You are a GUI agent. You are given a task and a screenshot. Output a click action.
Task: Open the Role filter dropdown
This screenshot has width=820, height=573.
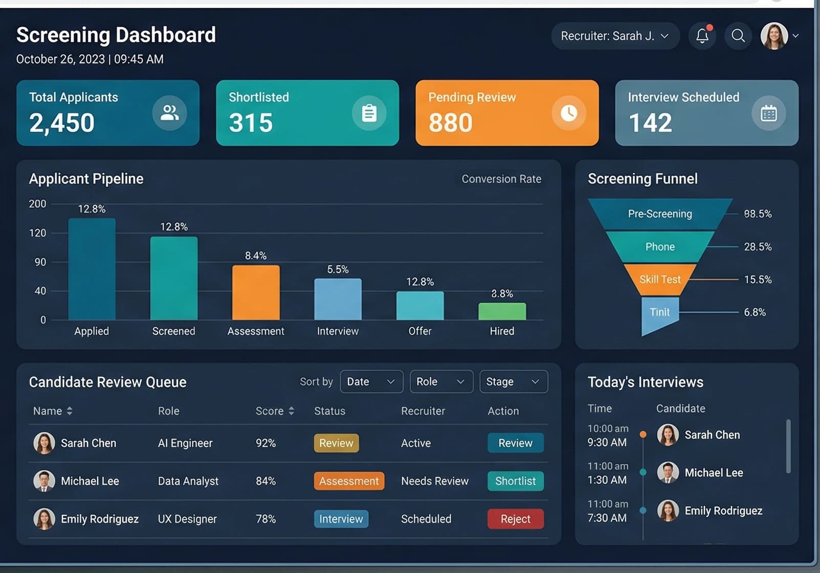tap(441, 381)
